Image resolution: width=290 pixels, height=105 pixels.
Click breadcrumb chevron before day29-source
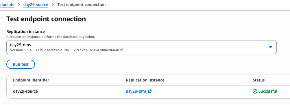tap(19, 5)
